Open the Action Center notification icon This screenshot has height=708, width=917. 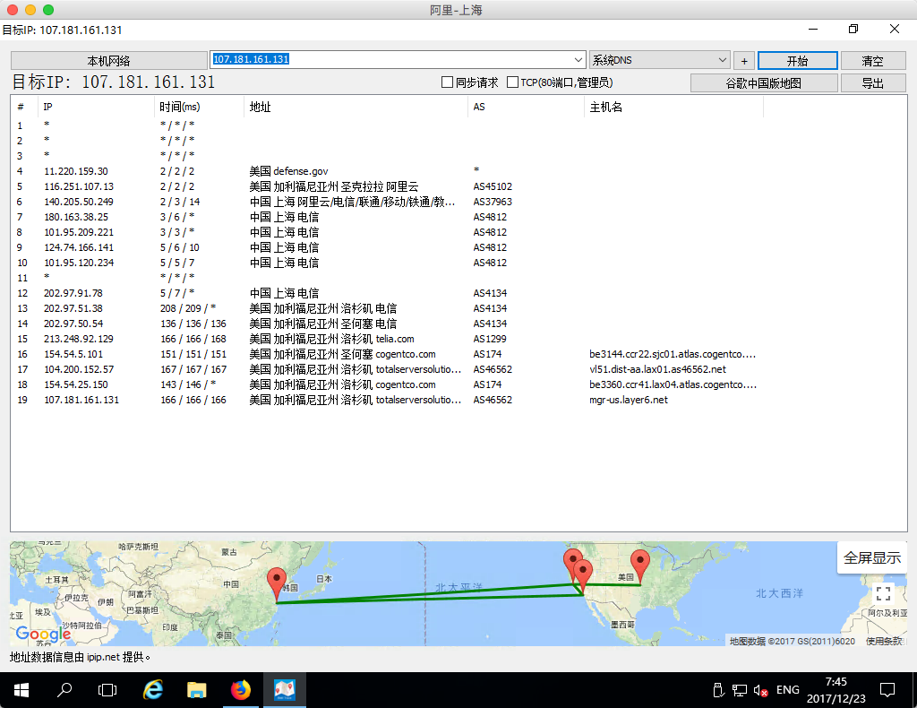click(887, 690)
